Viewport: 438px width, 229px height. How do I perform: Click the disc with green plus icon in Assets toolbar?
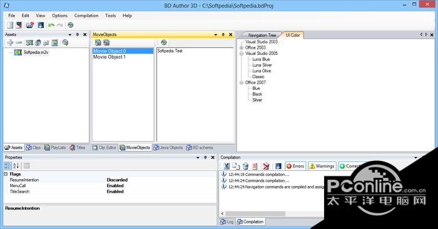click(x=65, y=42)
